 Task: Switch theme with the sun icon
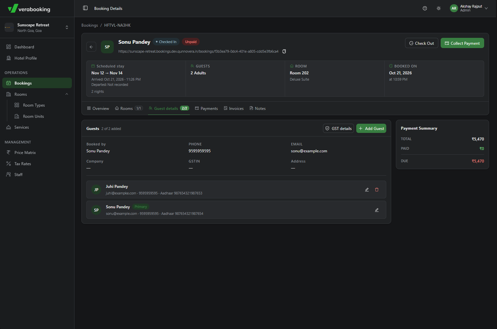(439, 9)
